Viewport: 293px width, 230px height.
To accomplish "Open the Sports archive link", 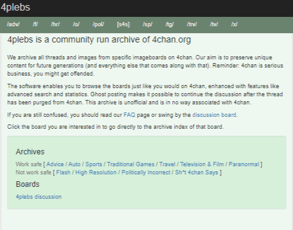I will pyautogui.click(x=94, y=164).
